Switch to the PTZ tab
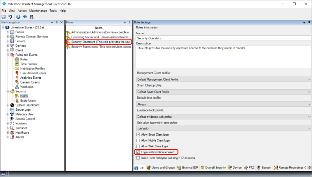The image size is (312, 177). click(x=249, y=168)
